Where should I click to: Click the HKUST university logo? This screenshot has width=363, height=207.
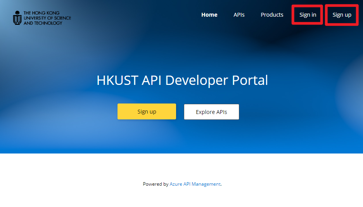(42, 18)
